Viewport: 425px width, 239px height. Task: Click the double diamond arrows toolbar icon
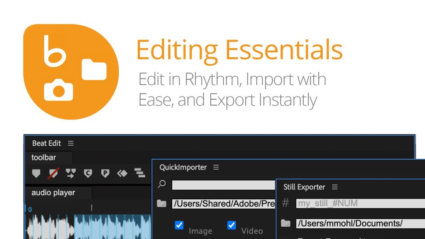(x=122, y=173)
